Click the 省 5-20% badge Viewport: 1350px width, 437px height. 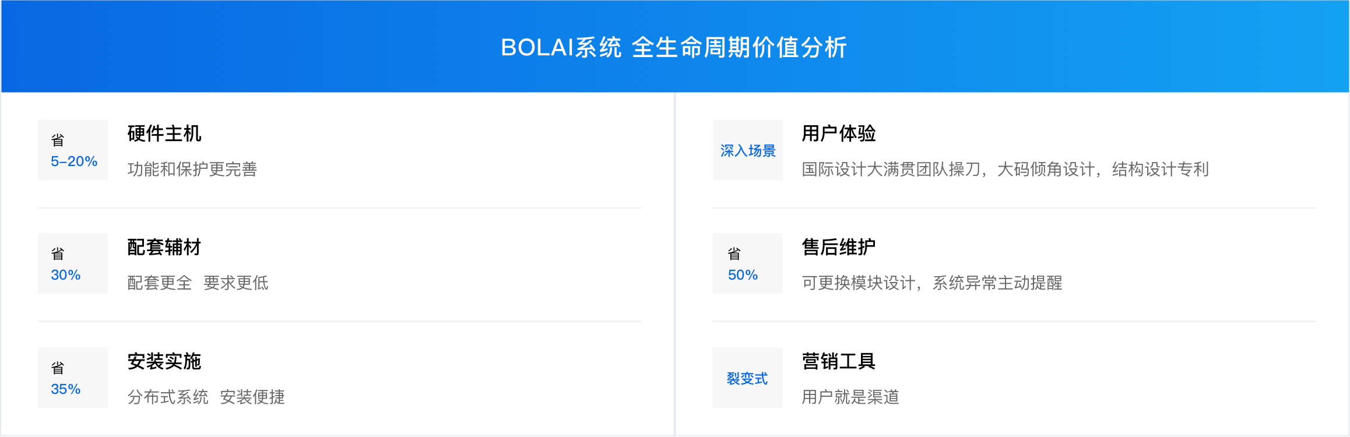73,150
